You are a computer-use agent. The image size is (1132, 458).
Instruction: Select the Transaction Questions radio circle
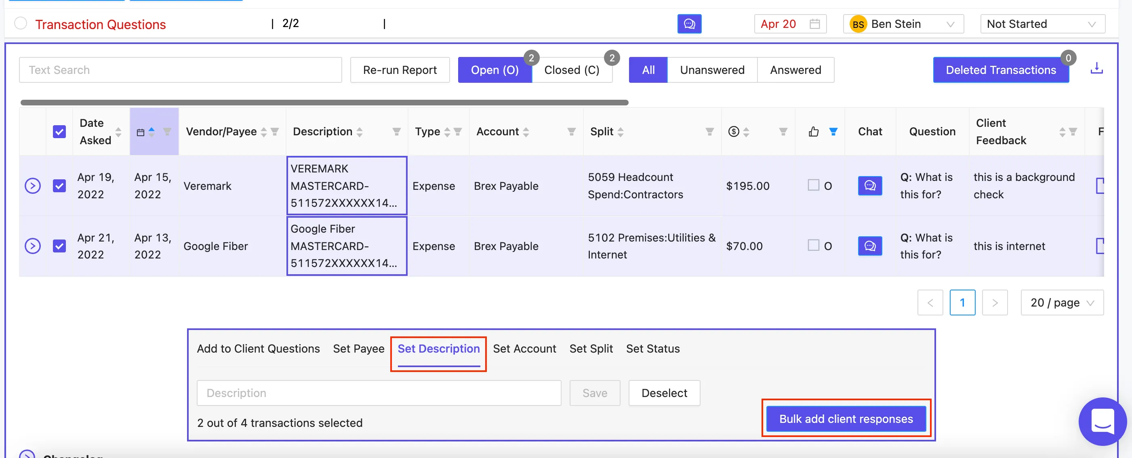pos(21,23)
